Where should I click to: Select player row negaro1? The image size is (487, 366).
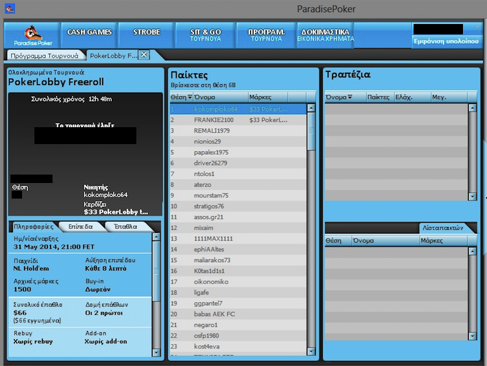238,324
